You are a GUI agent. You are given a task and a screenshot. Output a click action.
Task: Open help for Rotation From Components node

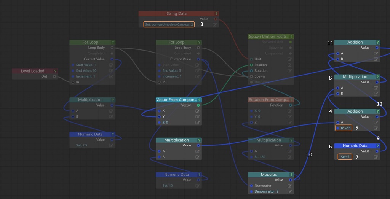coord(291,100)
